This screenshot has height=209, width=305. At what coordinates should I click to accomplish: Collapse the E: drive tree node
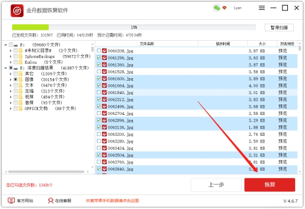6,45
